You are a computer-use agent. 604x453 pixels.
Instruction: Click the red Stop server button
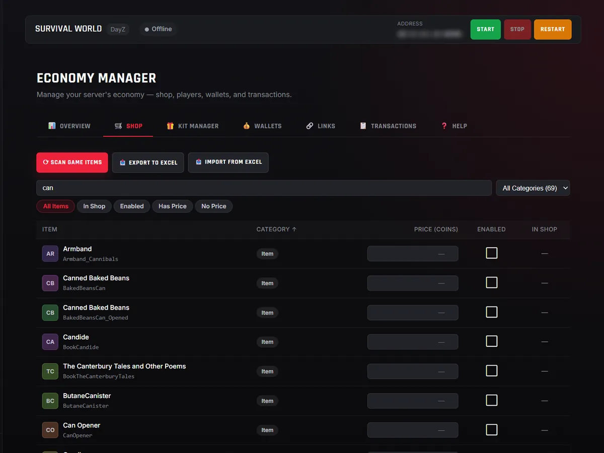pos(517,29)
